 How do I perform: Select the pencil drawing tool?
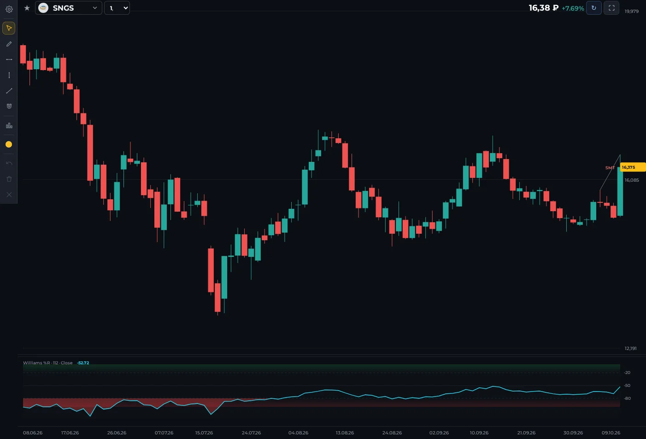pos(9,44)
